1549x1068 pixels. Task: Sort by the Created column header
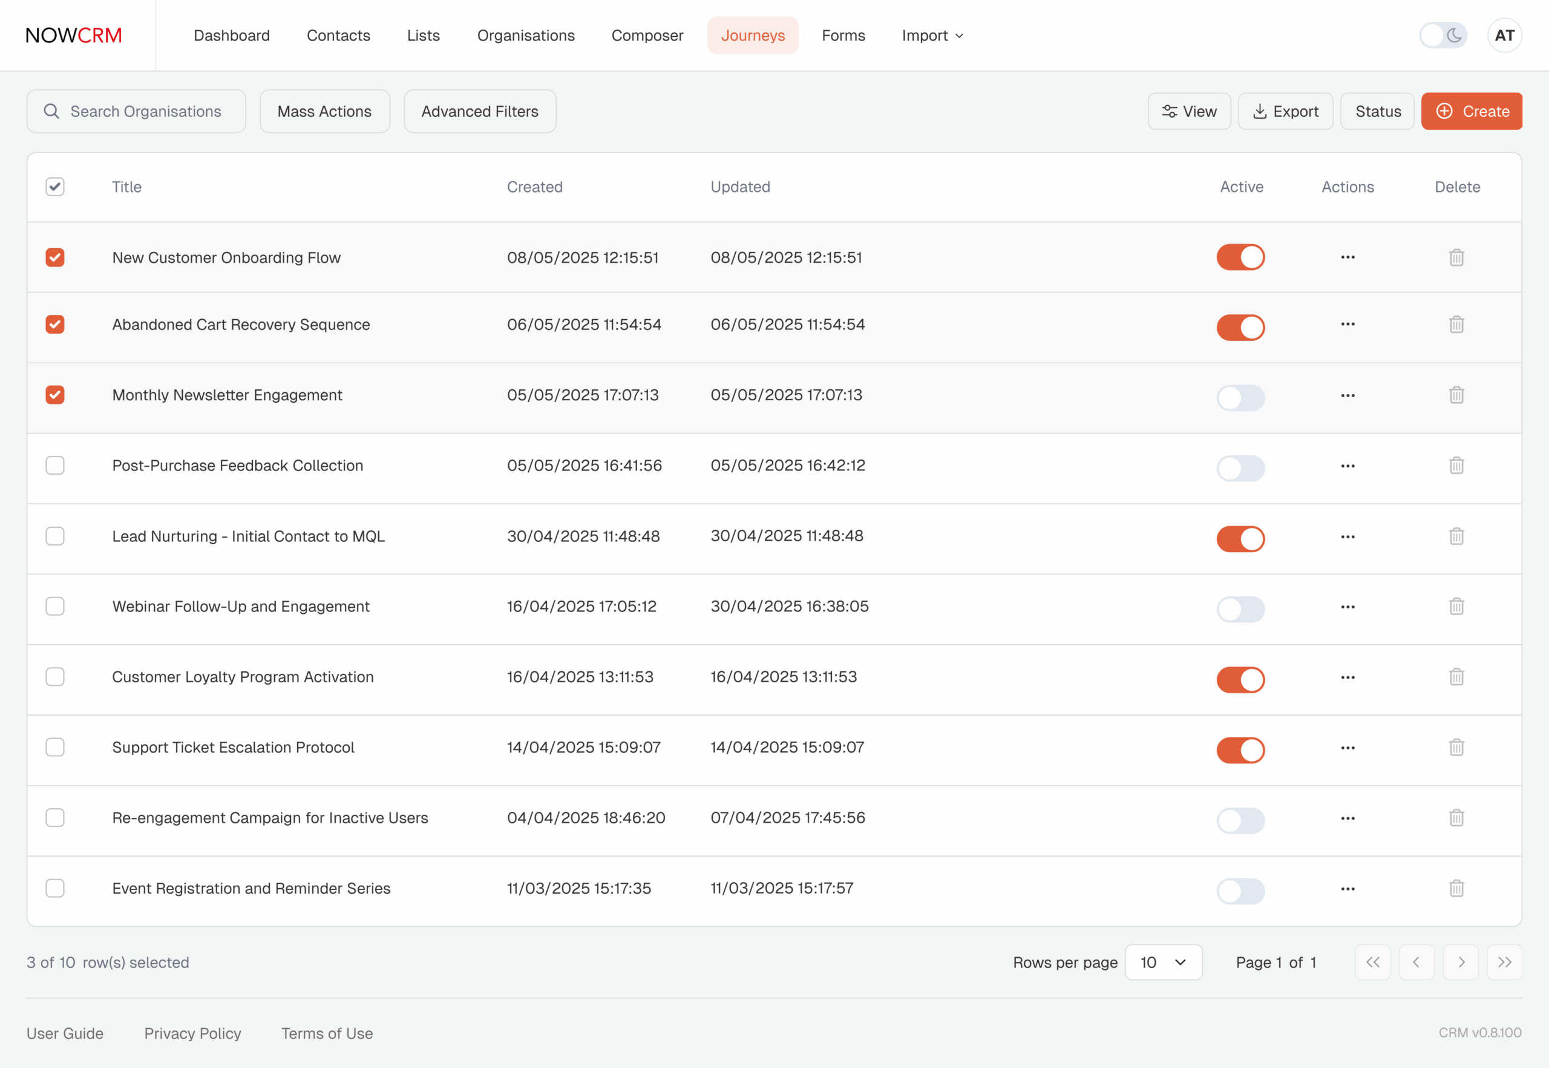(534, 186)
